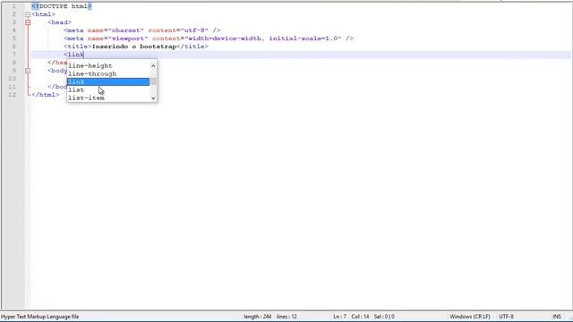Place cursor in DOCTYPE html line

pyautogui.click(x=62, y=6)
